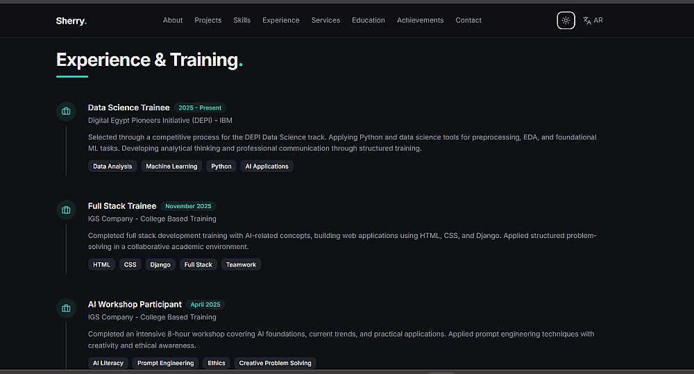
Task: Open the Education nav item
Action: (369, 20)
